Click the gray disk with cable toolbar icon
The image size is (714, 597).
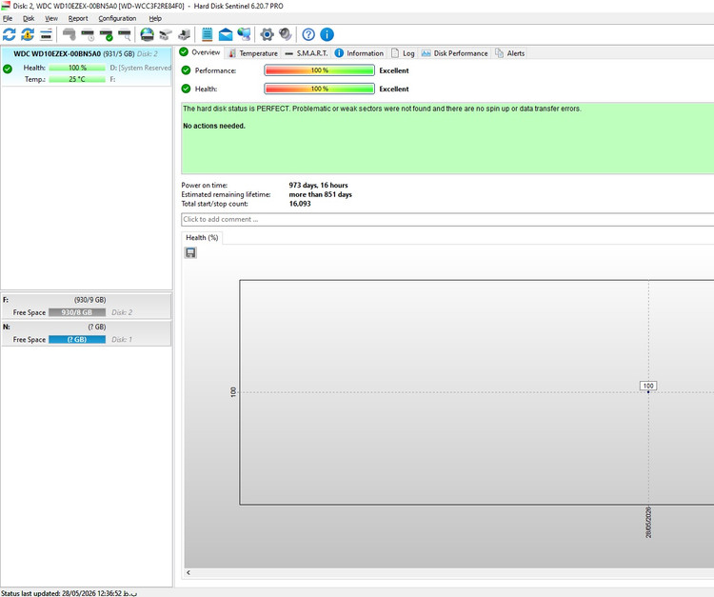pyautogui.click(x=69, y=34)
